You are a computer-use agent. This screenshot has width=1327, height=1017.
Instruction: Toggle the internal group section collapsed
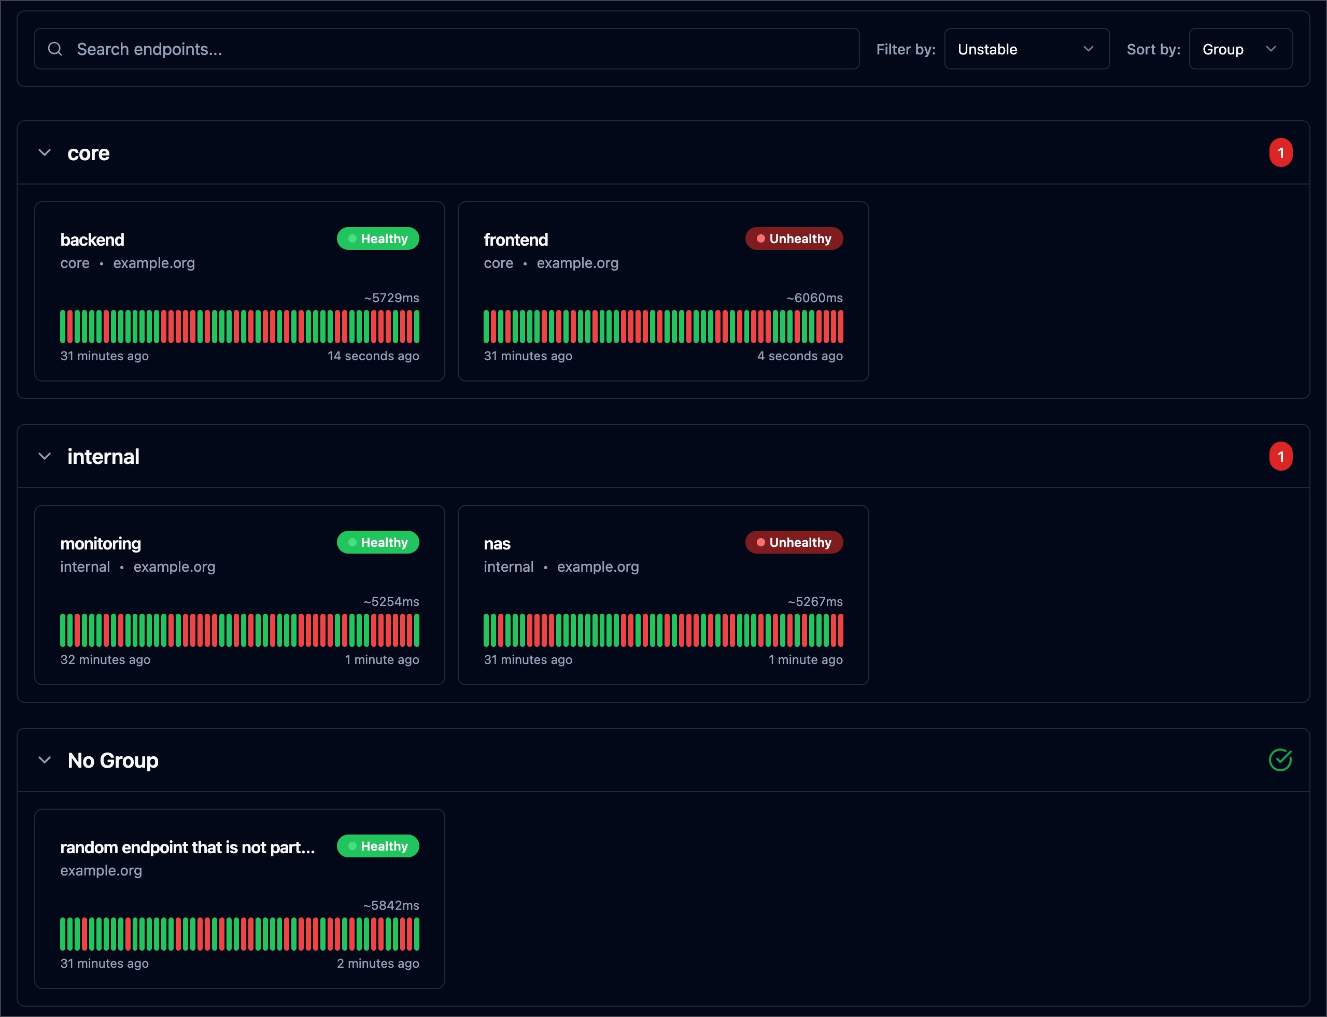[44, 457]
